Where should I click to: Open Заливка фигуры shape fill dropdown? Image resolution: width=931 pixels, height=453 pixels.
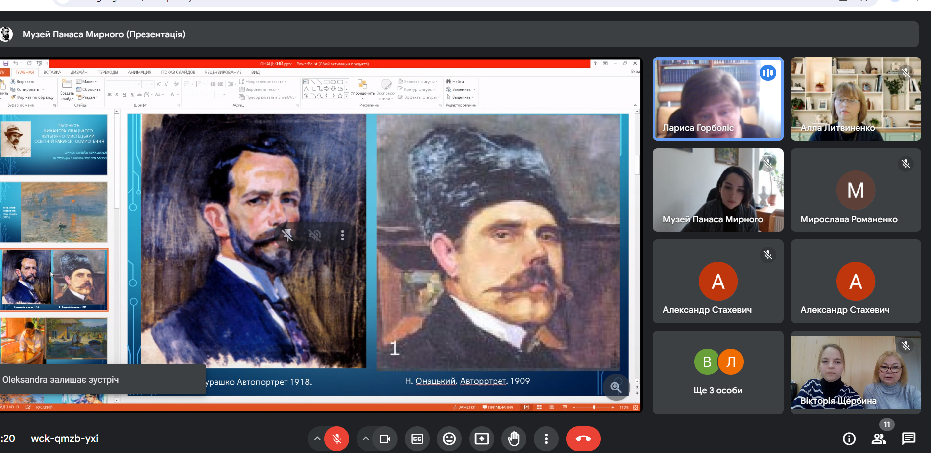[418, 81]
